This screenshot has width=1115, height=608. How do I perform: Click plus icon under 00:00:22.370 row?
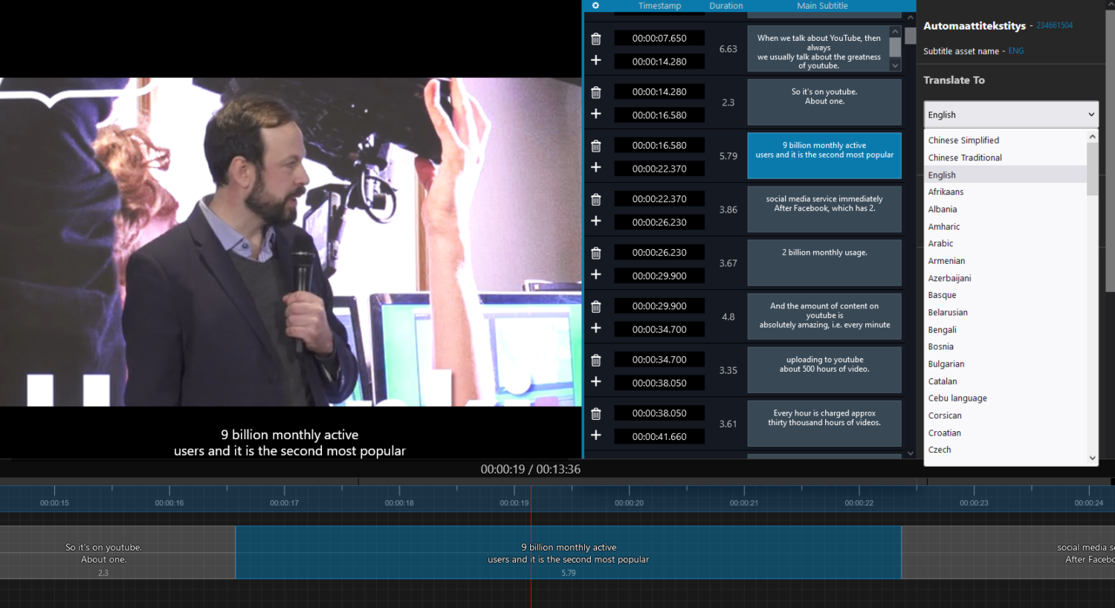coord(595,221)
